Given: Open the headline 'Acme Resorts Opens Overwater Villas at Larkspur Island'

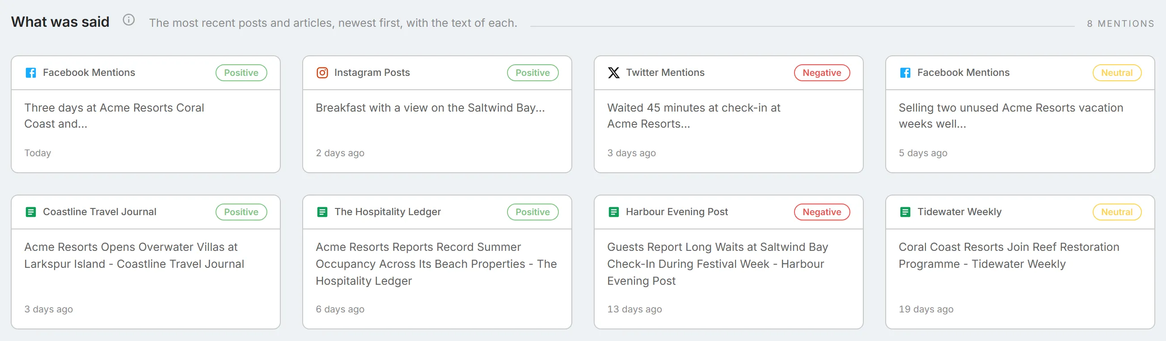Looking at the screenshot, I should [134, 256].
